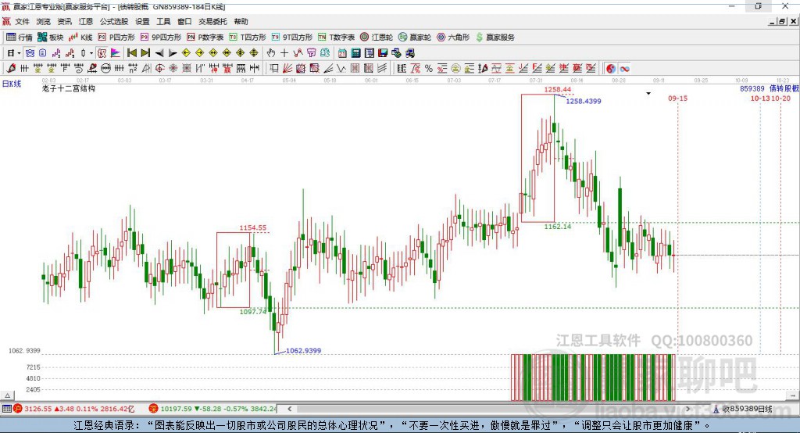Toggle the highlighted overlay button in toolbar
This screenshot has height=433, width=800.
point(30,52)
